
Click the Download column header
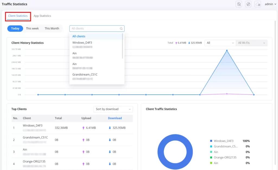coord(115,118)
